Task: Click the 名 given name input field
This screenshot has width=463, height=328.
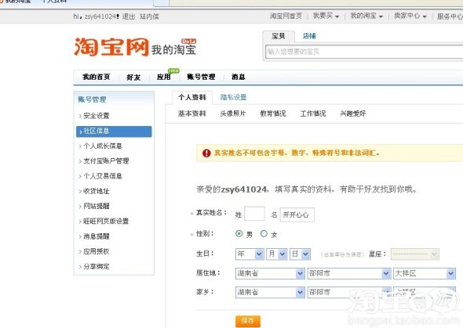Action: tap(297, 214)
